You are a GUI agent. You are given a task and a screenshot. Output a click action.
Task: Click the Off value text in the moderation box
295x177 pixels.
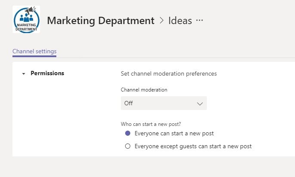129,104
